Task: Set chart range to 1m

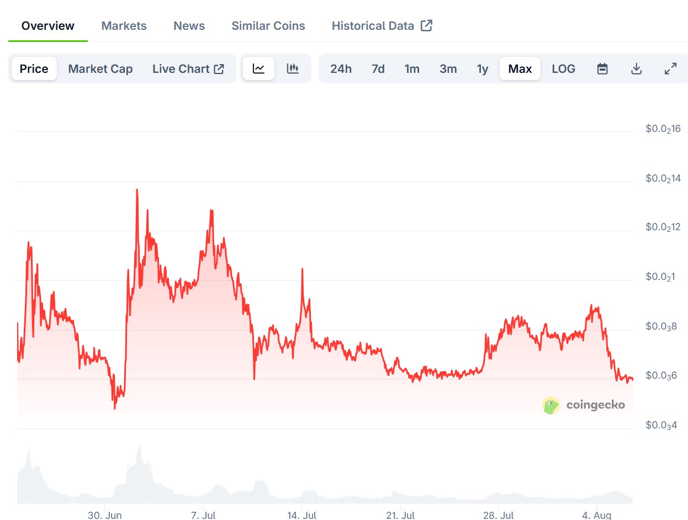Action: coord(412,69)
